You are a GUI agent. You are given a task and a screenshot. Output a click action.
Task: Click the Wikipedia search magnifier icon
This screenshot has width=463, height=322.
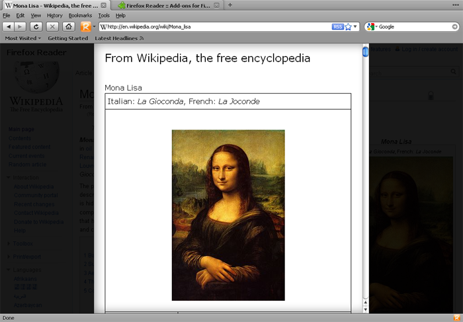[453, 71]
